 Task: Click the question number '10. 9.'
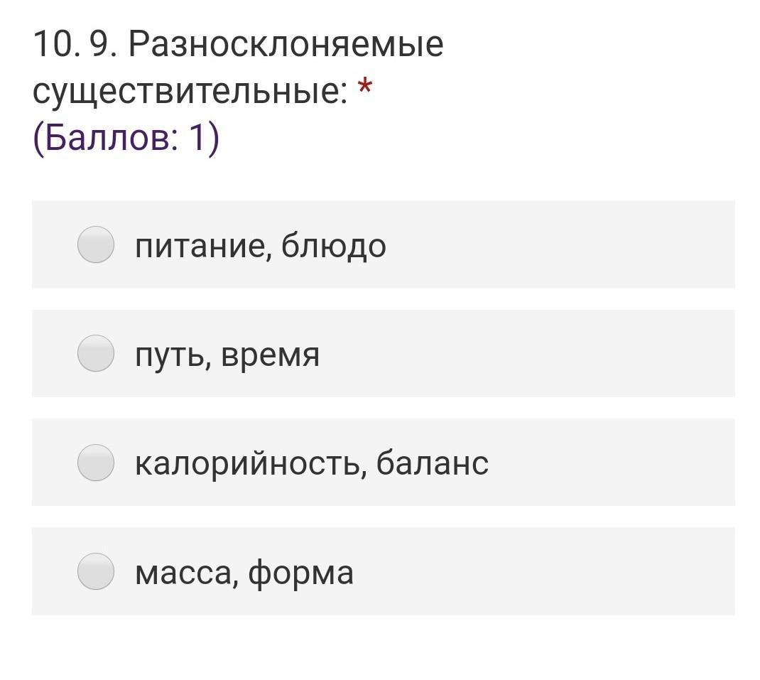74,44
